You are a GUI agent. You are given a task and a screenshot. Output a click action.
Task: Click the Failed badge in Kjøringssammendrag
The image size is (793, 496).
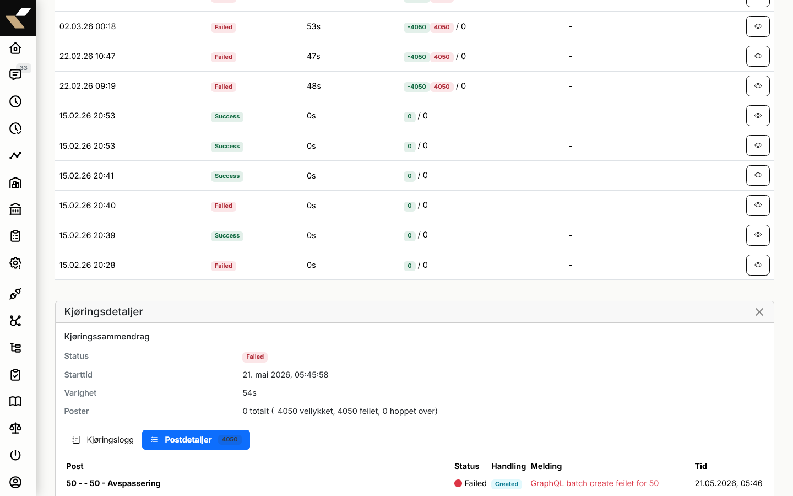point(255,357)
